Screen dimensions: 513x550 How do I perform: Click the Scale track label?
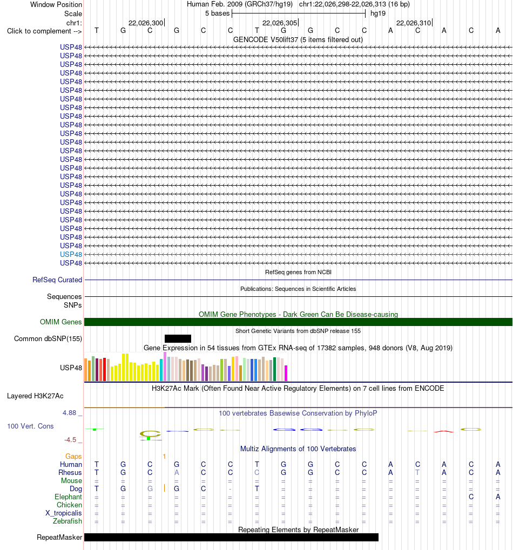click(x=73, y=13)
